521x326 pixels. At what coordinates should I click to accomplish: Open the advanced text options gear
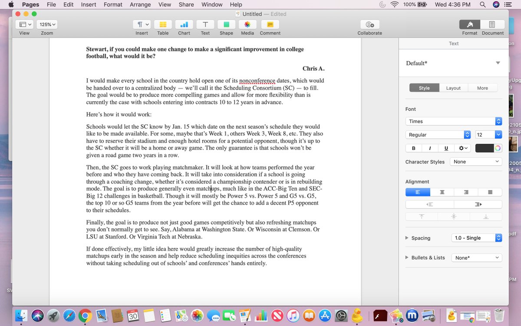click(x=463, y=148)
